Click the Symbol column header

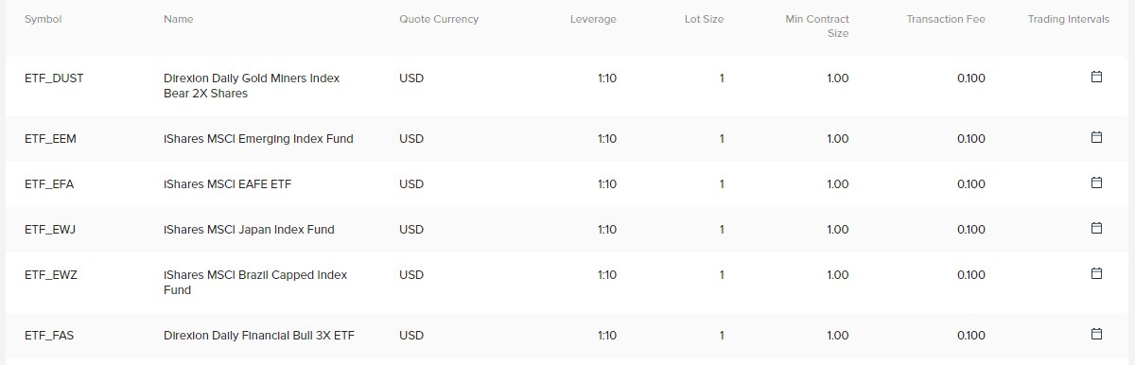[43, 19]
